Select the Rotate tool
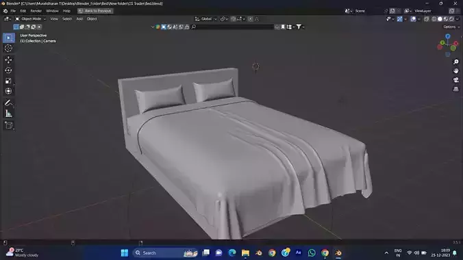Image resolution: width=463 pixels, height=260 pixels. [9, 70]
